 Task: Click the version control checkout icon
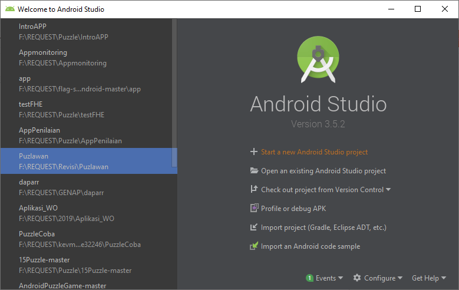coord(254,189)
